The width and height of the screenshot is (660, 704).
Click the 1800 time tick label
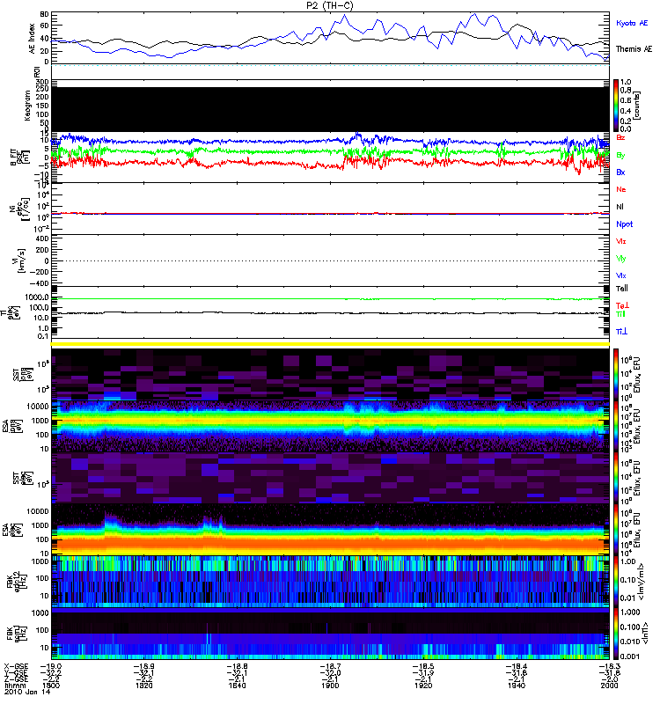coord(51,686)
